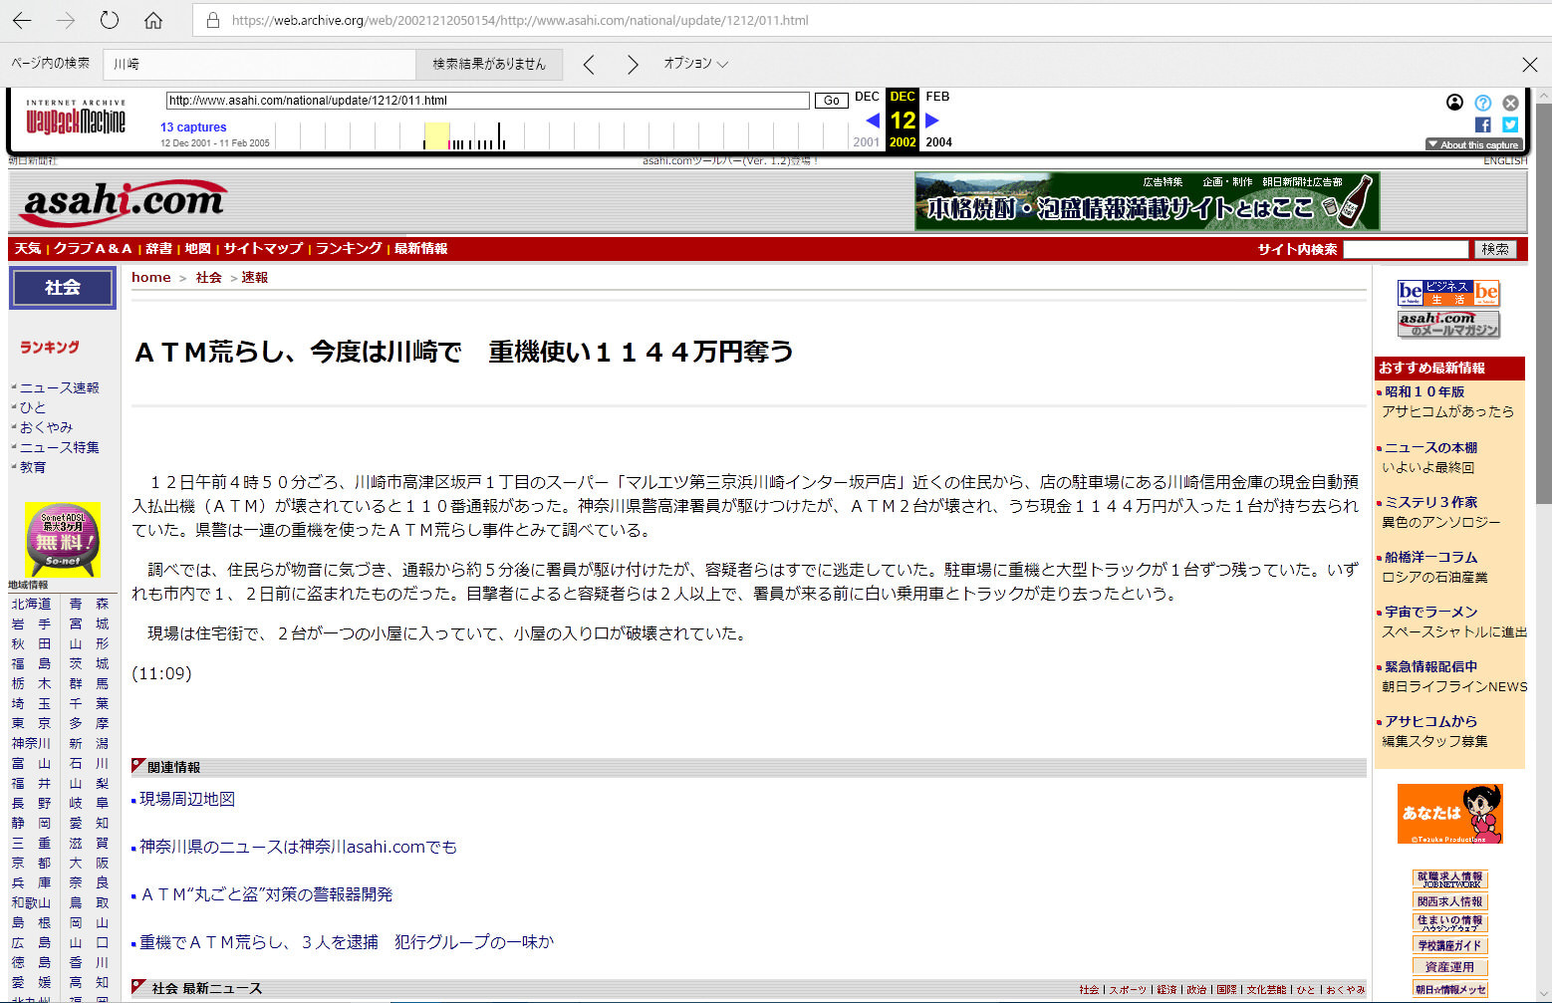This screenshot has height=1003, width=1552.
Task: Click the サイト内検索 text field
Action: pos(1405,249)
